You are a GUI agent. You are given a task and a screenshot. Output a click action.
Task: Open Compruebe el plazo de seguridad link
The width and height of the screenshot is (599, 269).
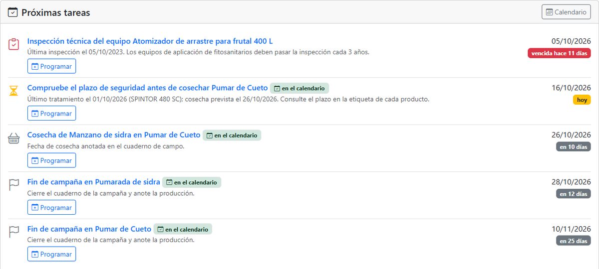coord(147,88)
